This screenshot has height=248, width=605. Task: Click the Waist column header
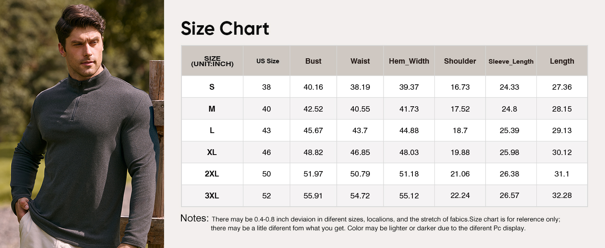pos(360,61)
